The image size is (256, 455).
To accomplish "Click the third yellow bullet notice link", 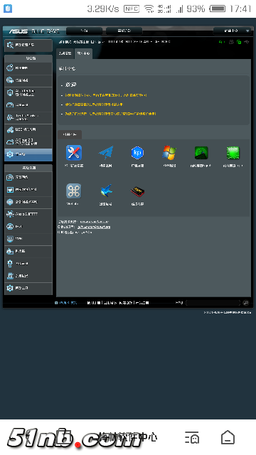I will pos(110,114).
